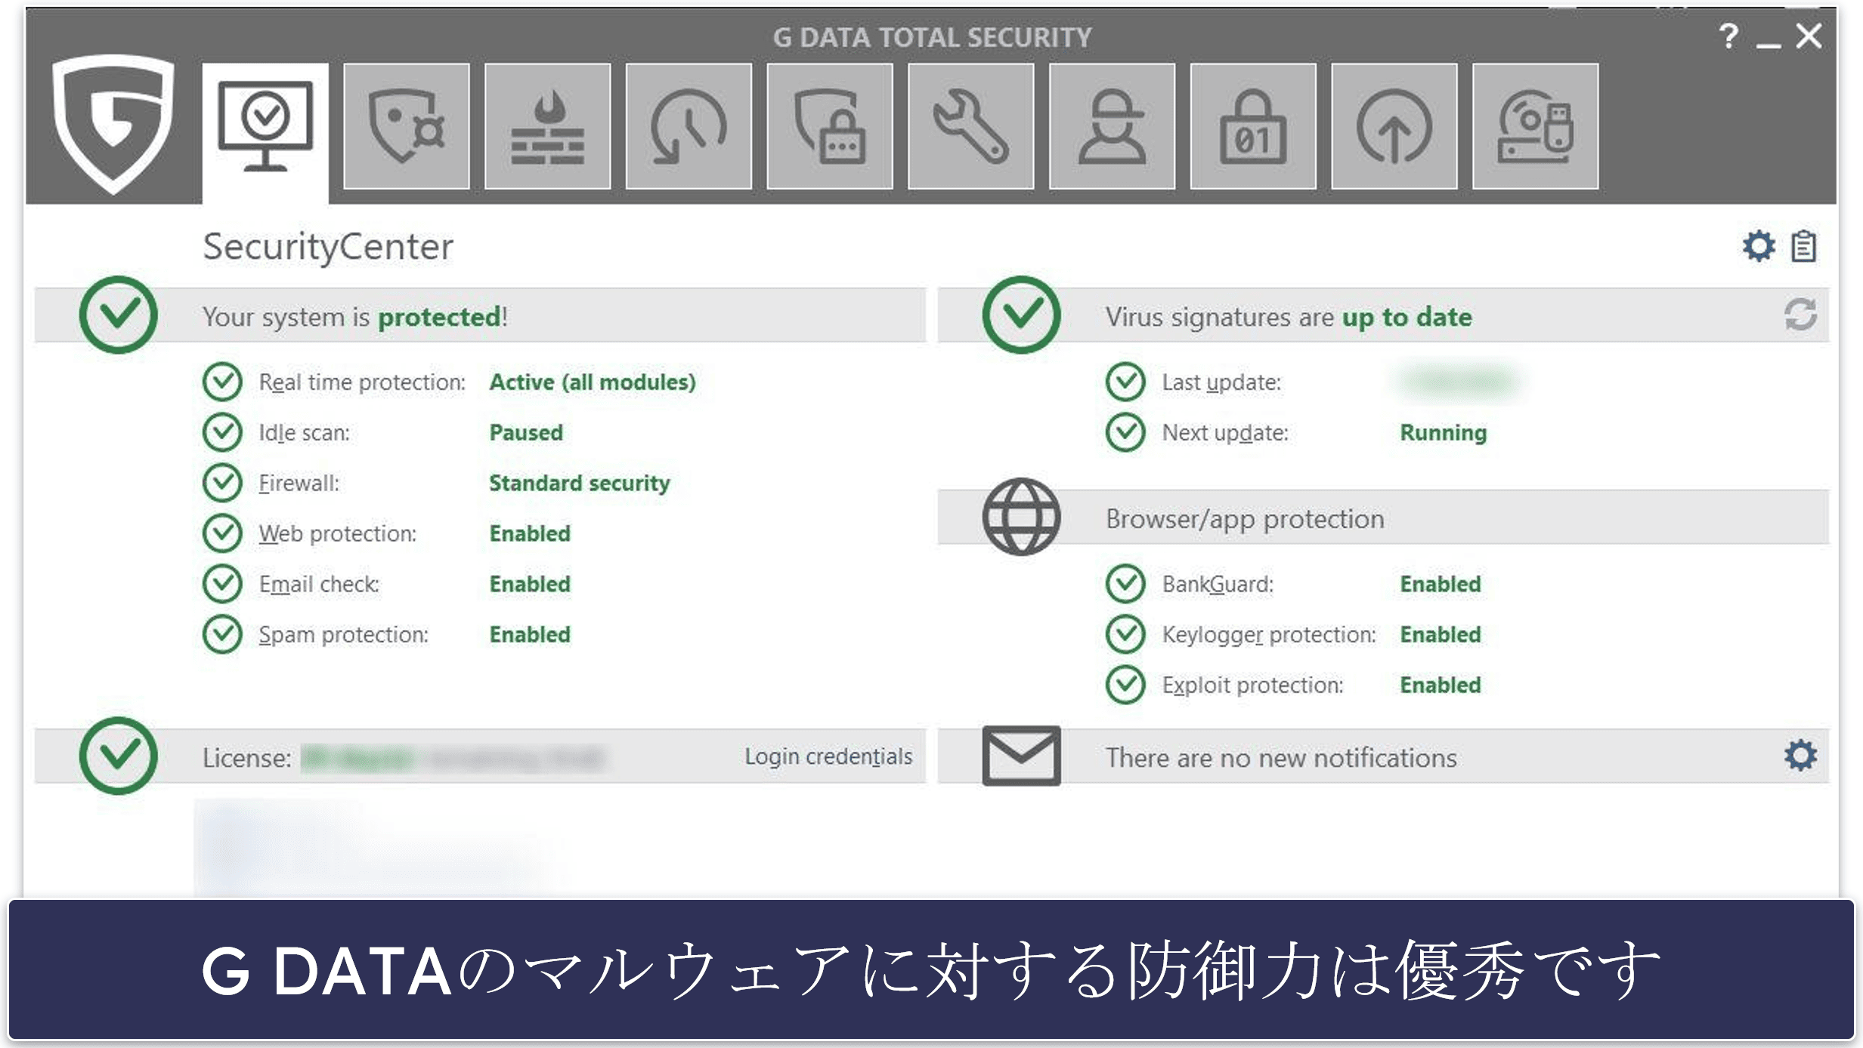Open the Device control disk icon
Viewport: 1863px width, 1048px height.
[1535, 126]
